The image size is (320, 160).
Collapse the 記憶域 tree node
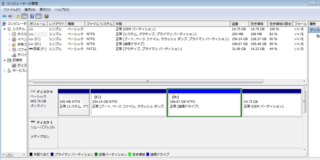click(x=5, y=60)
